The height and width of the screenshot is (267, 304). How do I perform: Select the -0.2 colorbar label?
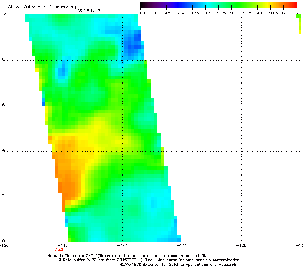[232, 13]
